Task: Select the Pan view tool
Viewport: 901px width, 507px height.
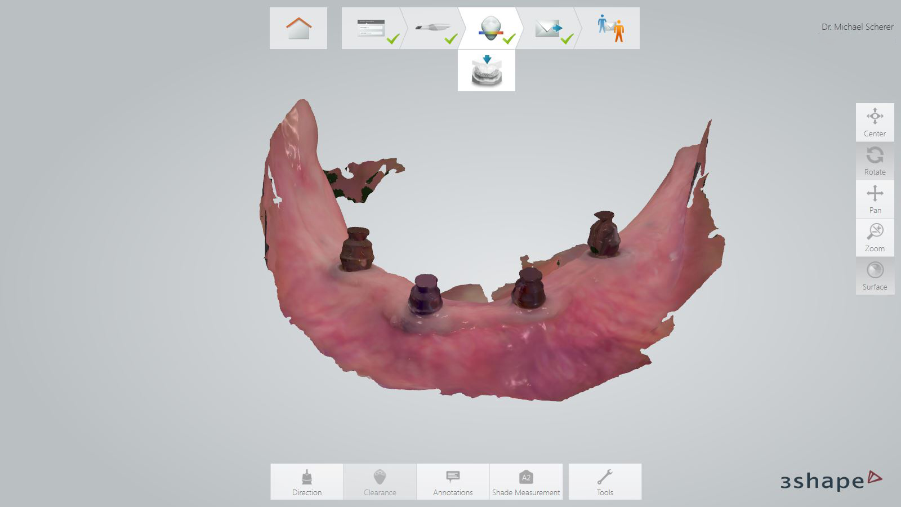Action: coord(875,199)
